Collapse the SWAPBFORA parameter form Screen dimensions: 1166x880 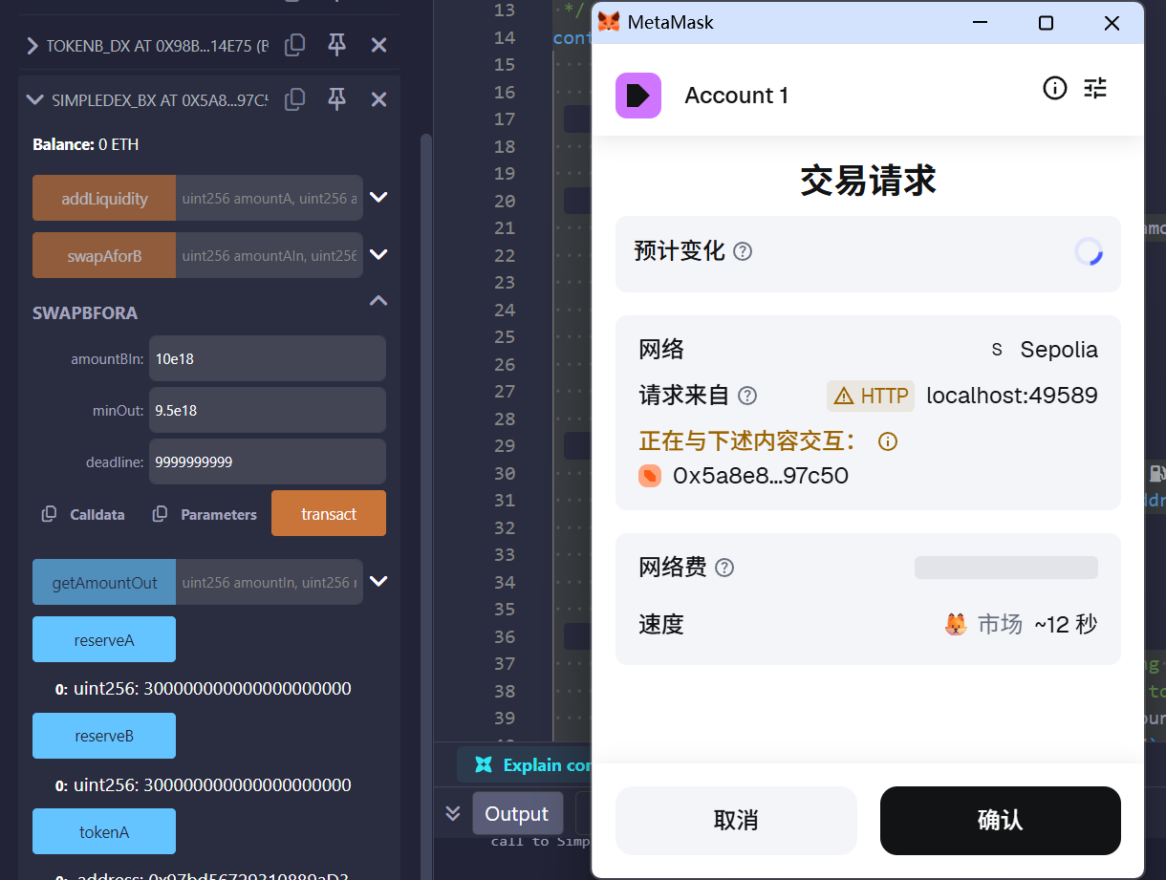pos(378,301)
